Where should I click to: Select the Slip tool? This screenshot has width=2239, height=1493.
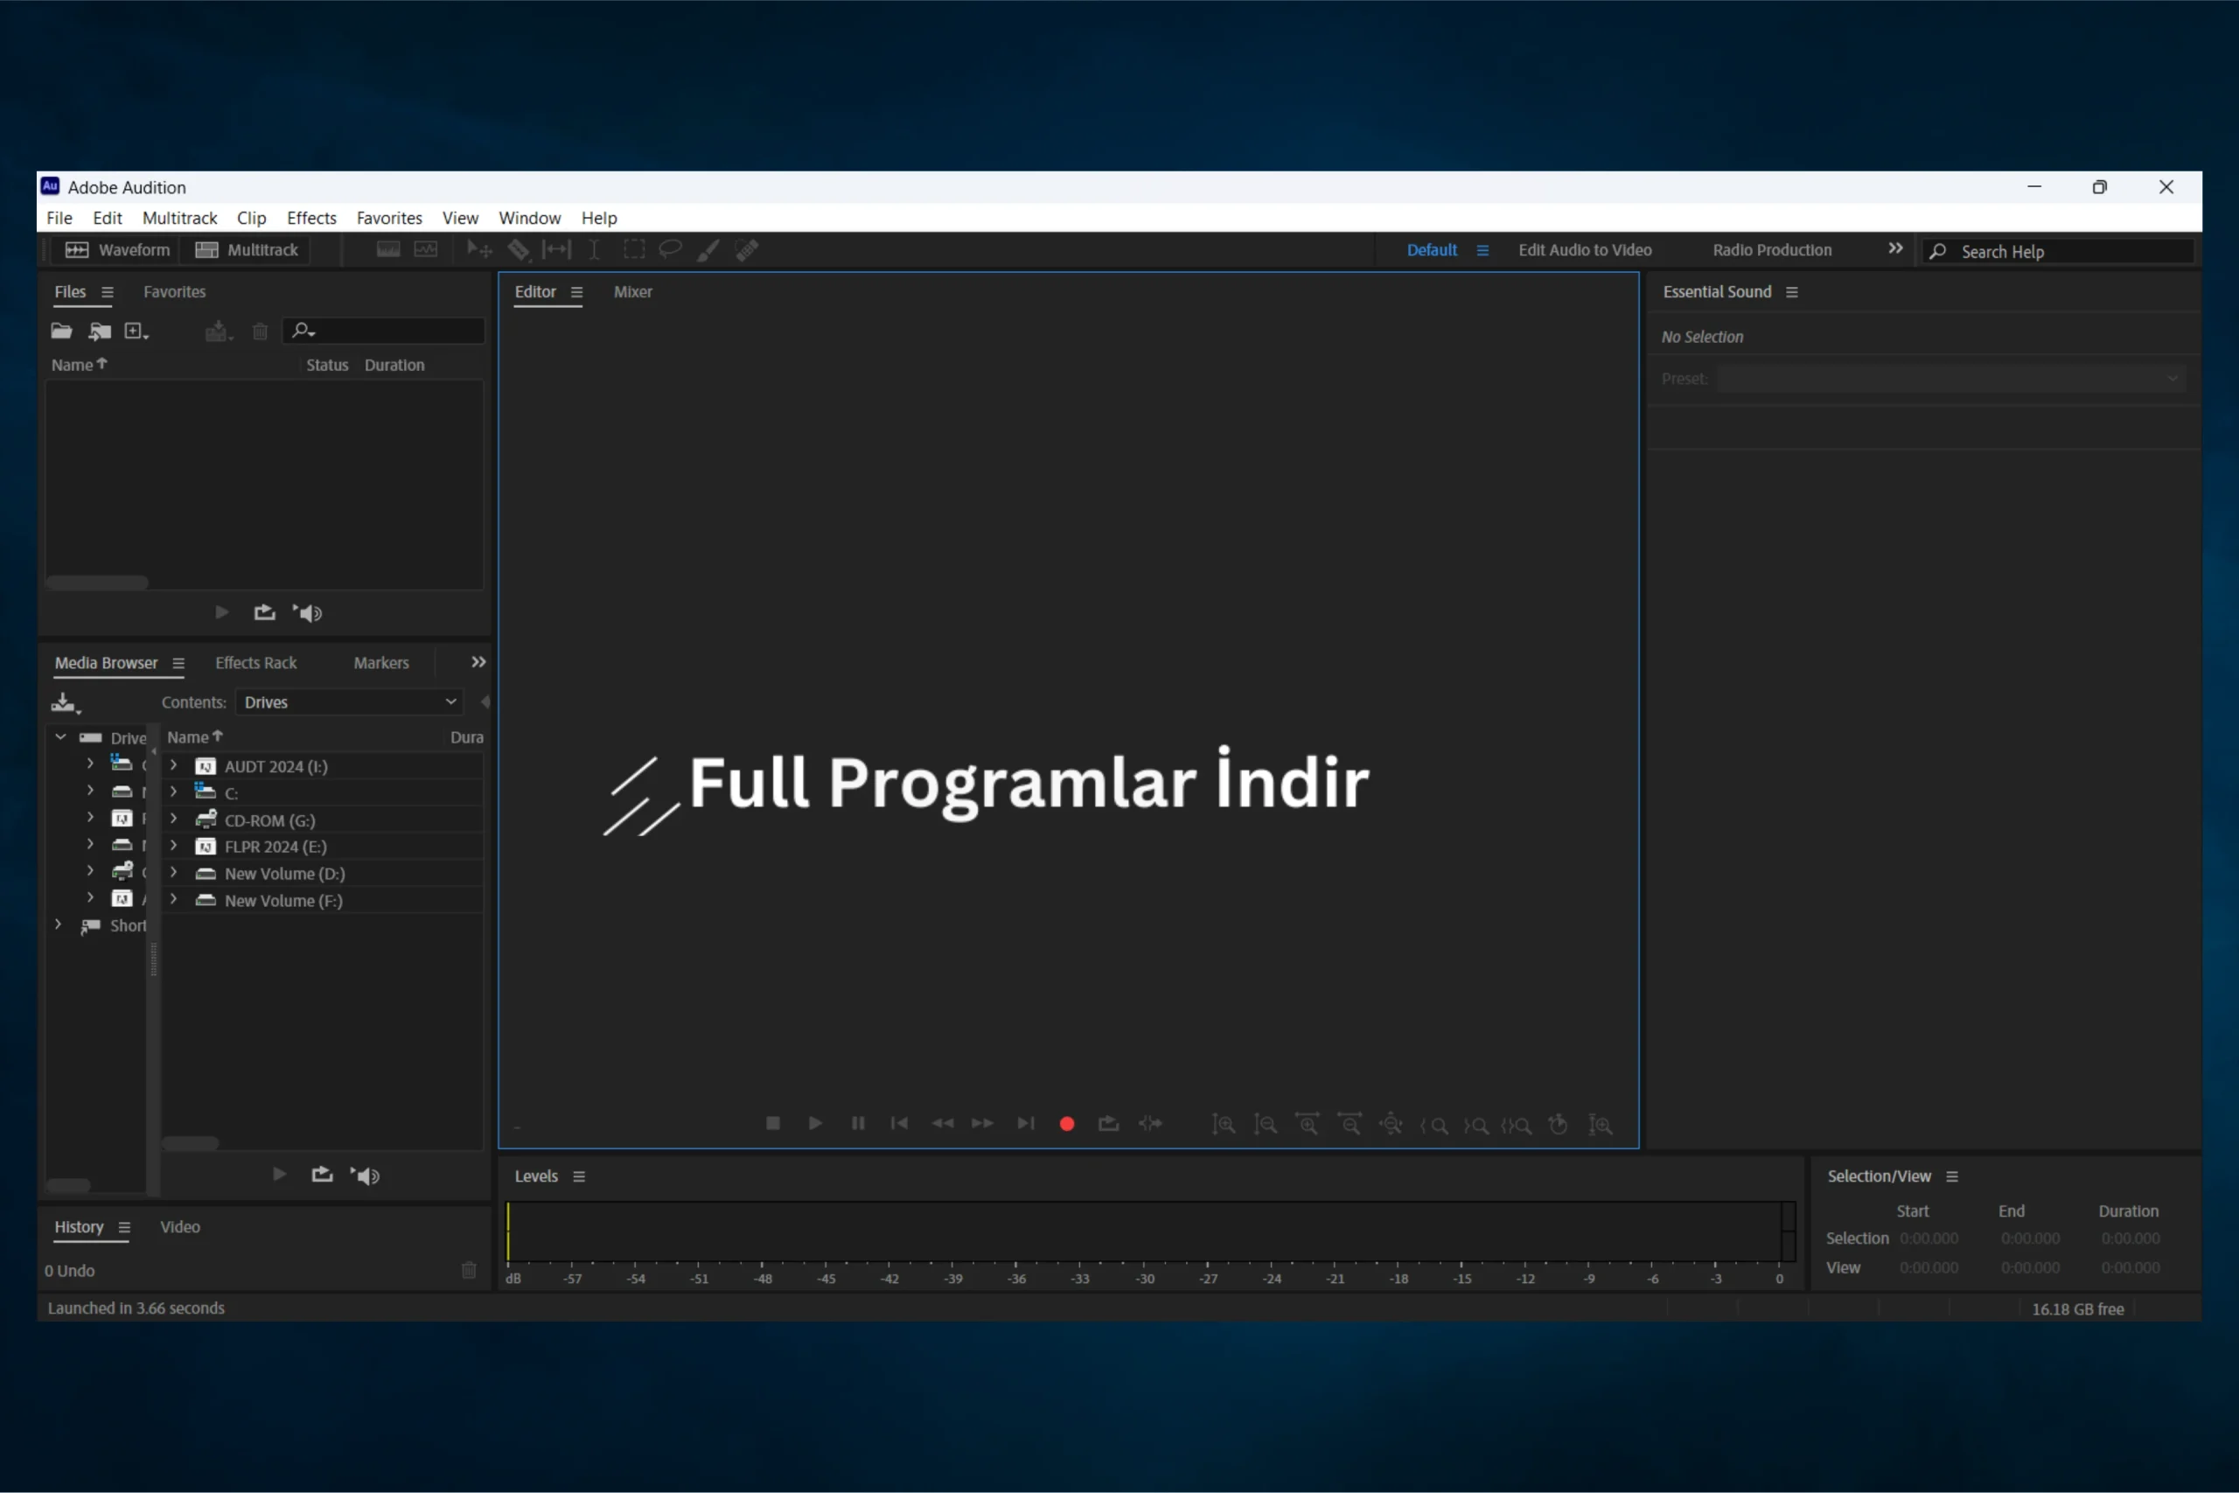[556, 249]
